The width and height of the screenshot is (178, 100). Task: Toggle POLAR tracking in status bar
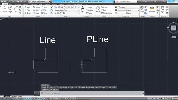pyautogui.click(x=34, y=99)
